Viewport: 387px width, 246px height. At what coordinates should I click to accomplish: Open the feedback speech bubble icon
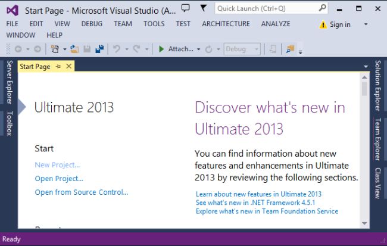click(186, 8)
